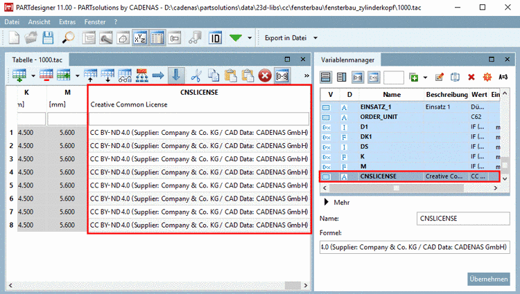Screen dimensions: 520x294
Task: Click the move row down icon
Action: tap(107, 75)
